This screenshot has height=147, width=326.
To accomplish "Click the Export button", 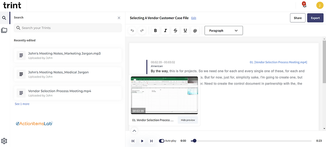I will [315, 18].
